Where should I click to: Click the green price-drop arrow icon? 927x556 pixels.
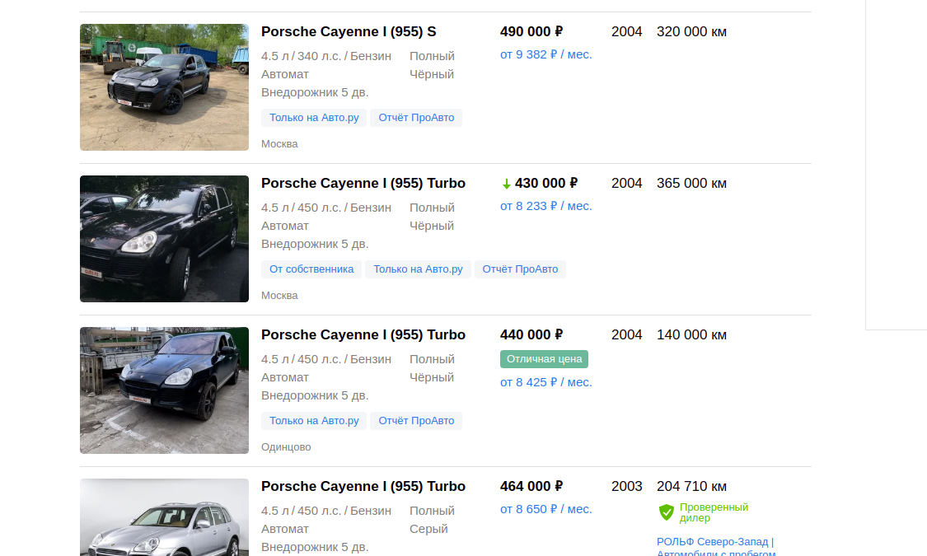pos(506,184)
